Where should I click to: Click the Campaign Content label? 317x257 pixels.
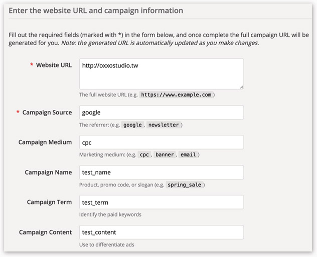[45, 232]
